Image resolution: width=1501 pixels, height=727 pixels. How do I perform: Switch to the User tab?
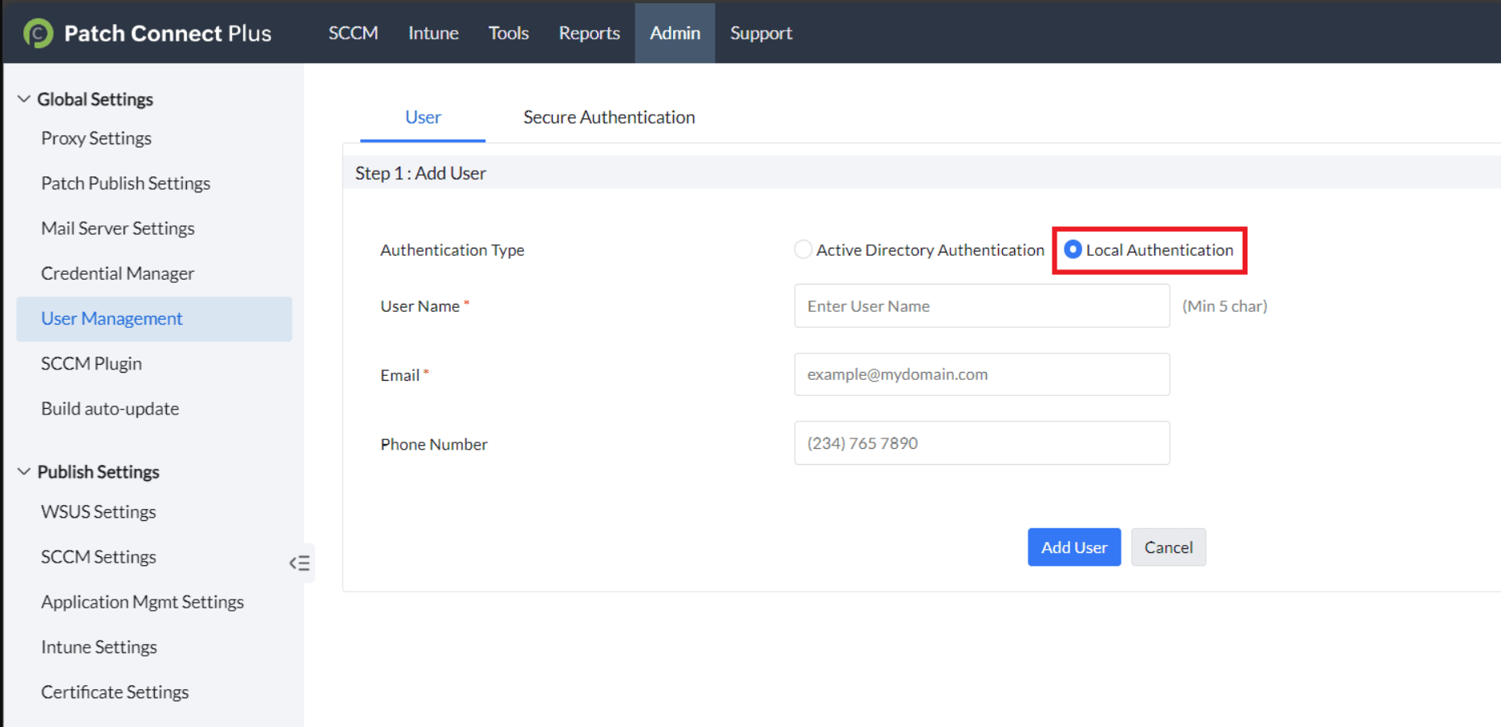423,117
